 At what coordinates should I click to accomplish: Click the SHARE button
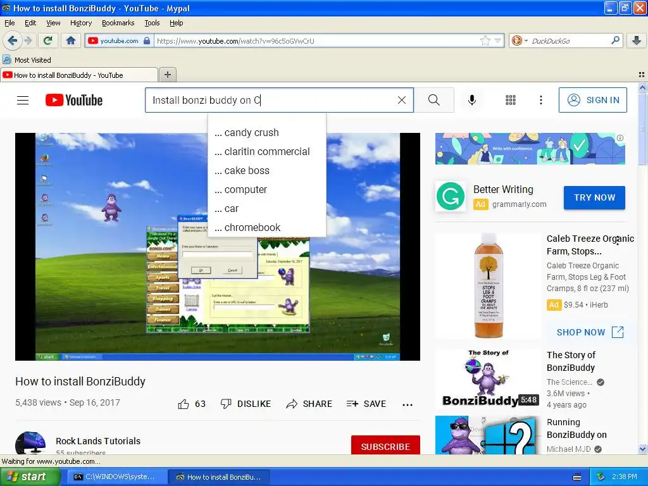pyautogui.click(x=309, y=404)
